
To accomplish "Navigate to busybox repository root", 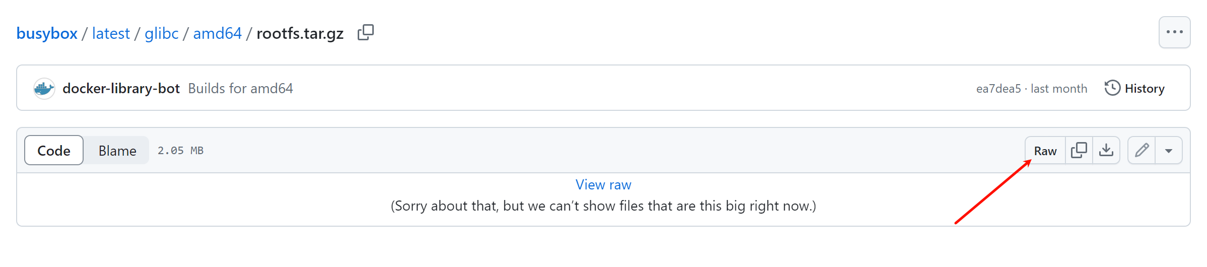I will pos(47,33).
